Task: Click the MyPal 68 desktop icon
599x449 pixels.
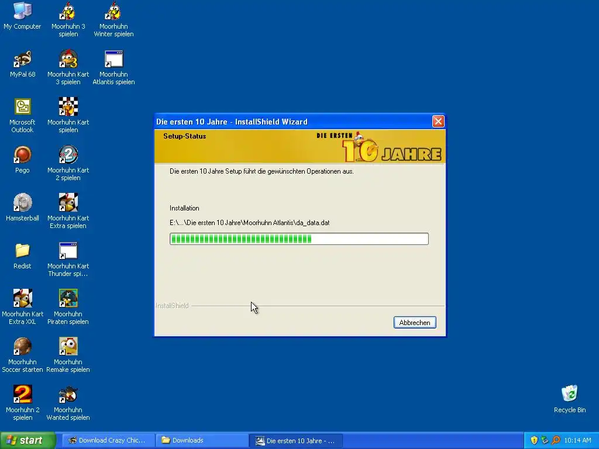Action: [22, 64]
